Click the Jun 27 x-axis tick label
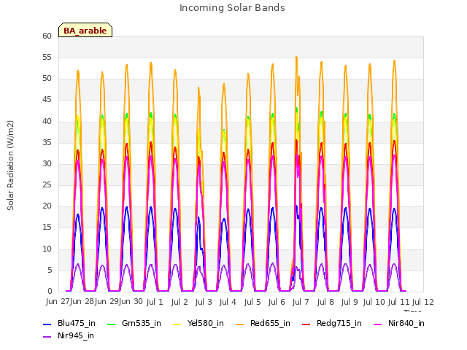The image size is (467, 350). [x=58, y=302]
